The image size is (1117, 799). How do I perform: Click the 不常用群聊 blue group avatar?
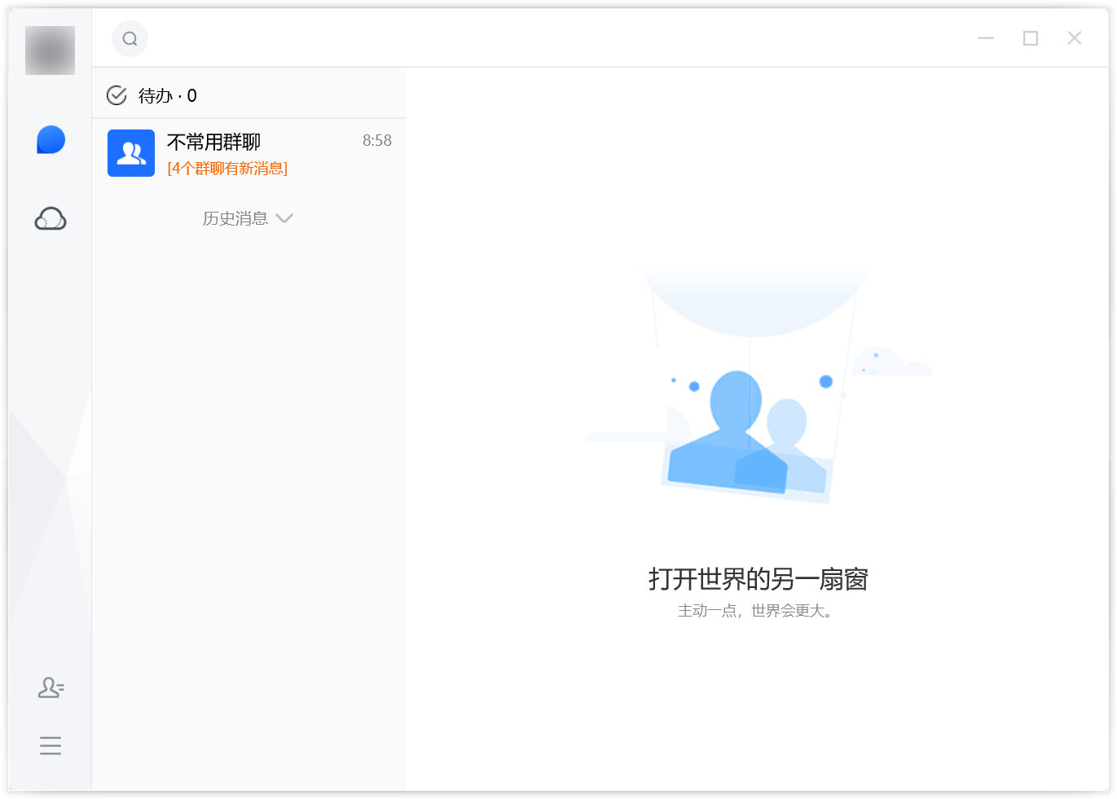[131, 153]
